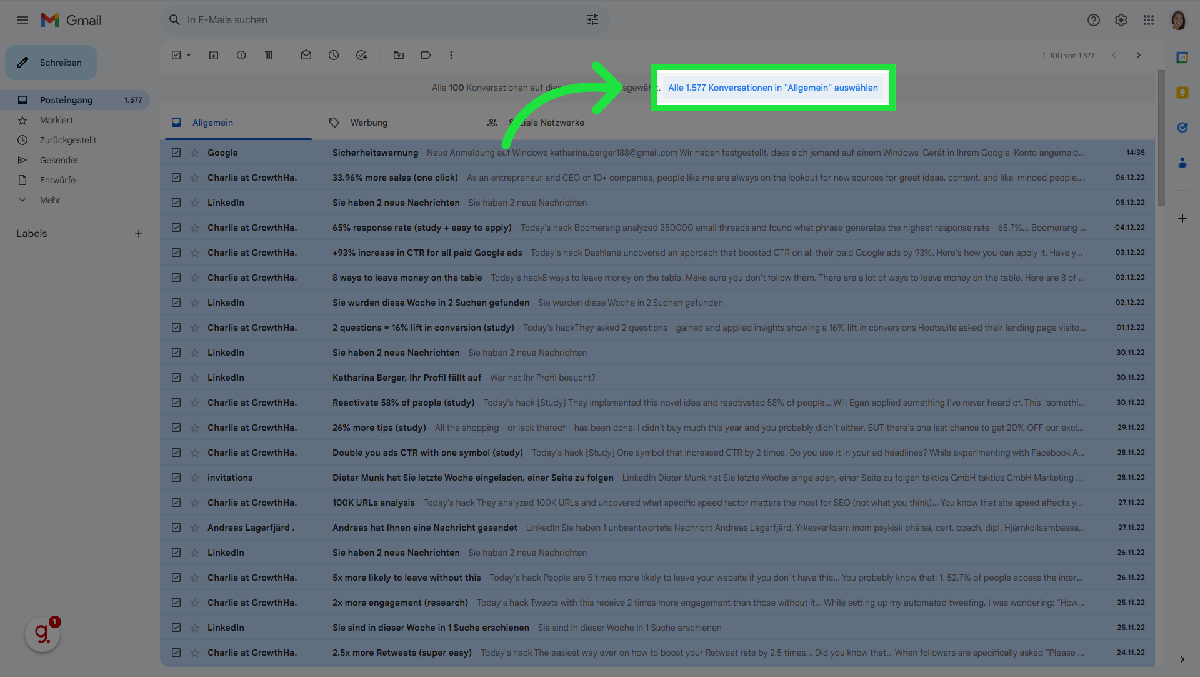Open Google Keep side panel
1200x677 pixels.
1182,93
